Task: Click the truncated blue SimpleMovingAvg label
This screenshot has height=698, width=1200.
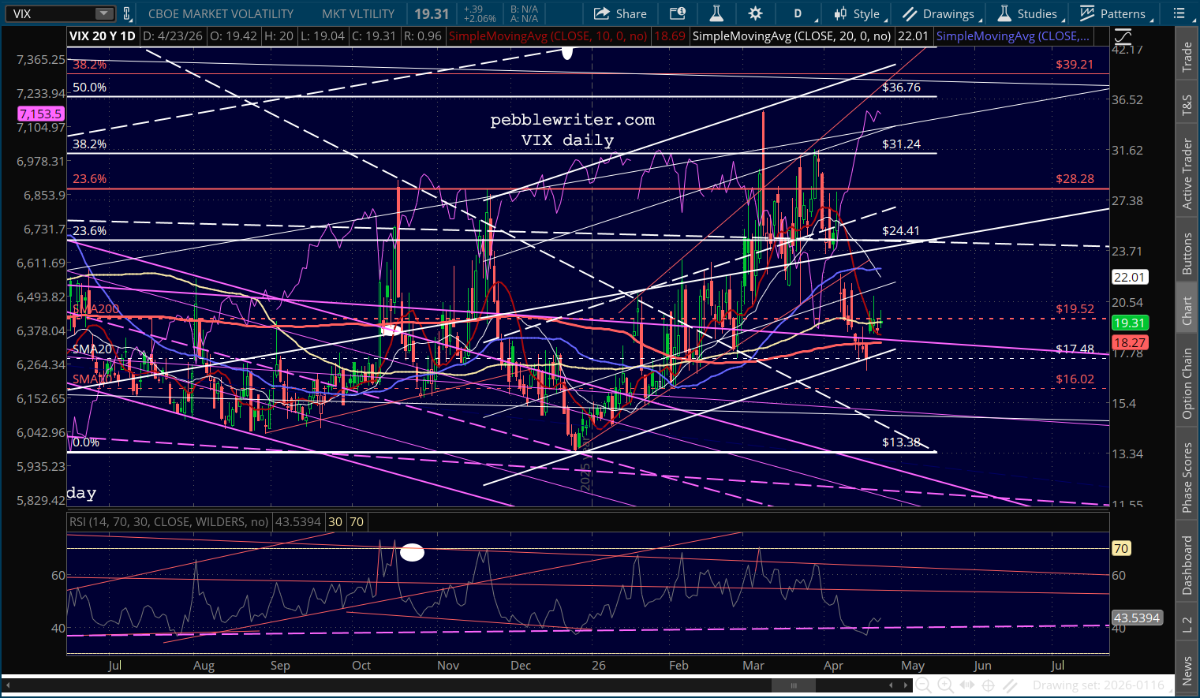Action: coord(1012,36)
